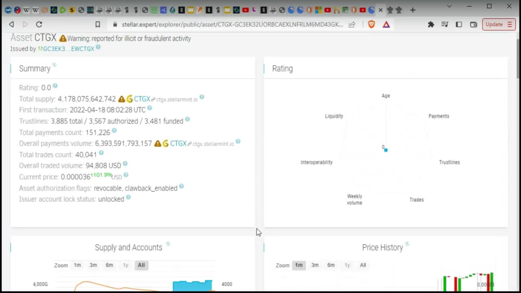Set Price History zoom to All
Image resolution: width=521 pixels, height=293 pixels.
point(363,265)
